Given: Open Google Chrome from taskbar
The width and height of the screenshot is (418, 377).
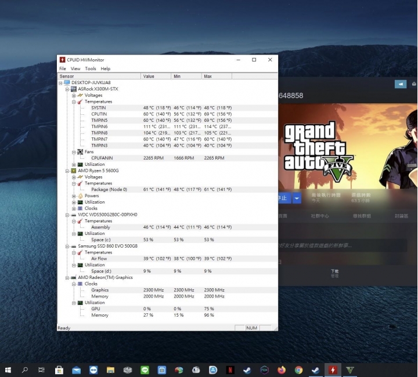Looking at the screenshot, I should tap(298, 370).
